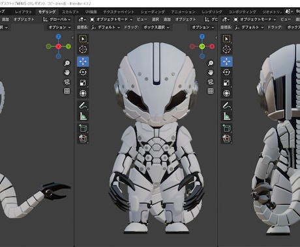The height and width of the screenshot is (247, 300).
Task: Click the Add Cube tool in middle viewport
Action: point(83,128)
